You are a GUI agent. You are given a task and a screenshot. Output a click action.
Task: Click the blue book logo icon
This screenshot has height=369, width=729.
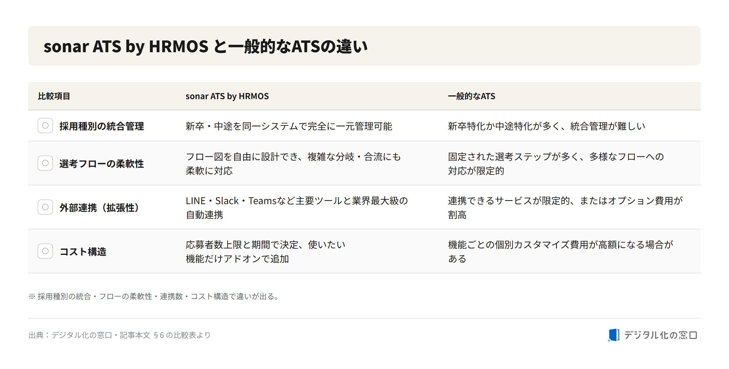614,335
